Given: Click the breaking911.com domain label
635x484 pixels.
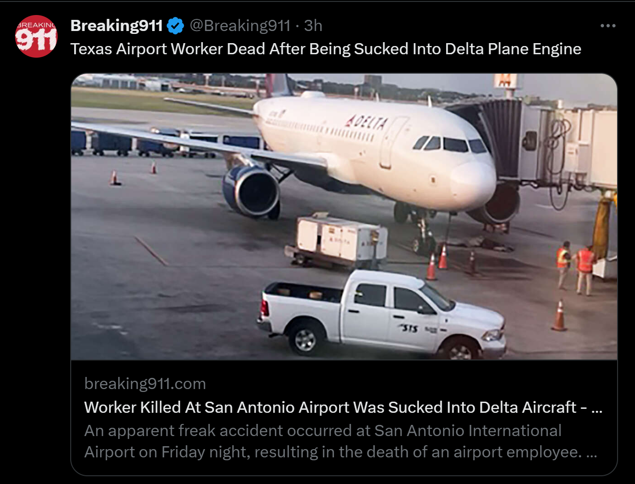Looking at the screenshot, I should click(145, 384).
